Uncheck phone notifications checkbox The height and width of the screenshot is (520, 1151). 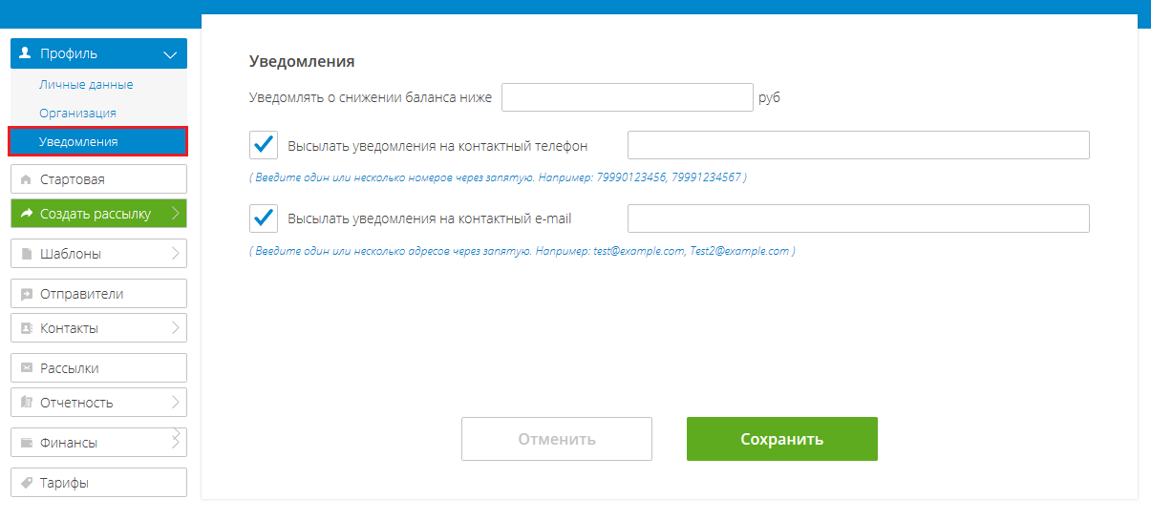click(x=264, y=145)
